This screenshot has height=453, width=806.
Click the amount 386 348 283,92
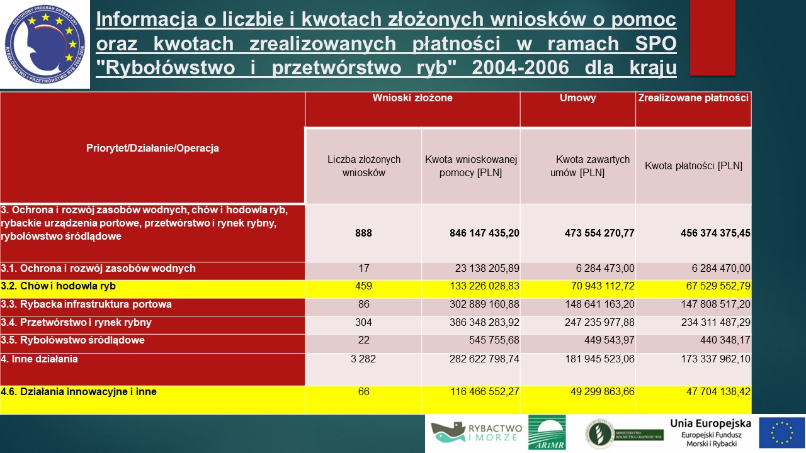[485, 323]
